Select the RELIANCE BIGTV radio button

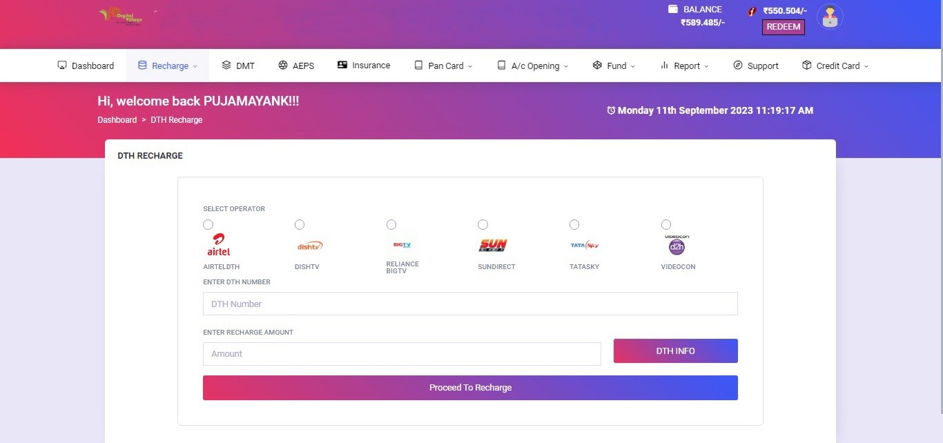click(x=391, y=224)
